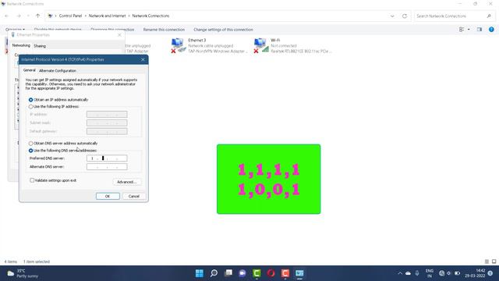499x281 pixels.
Task: Open the Teams Chat taskbar icon
Action: (x=242, y=273)
